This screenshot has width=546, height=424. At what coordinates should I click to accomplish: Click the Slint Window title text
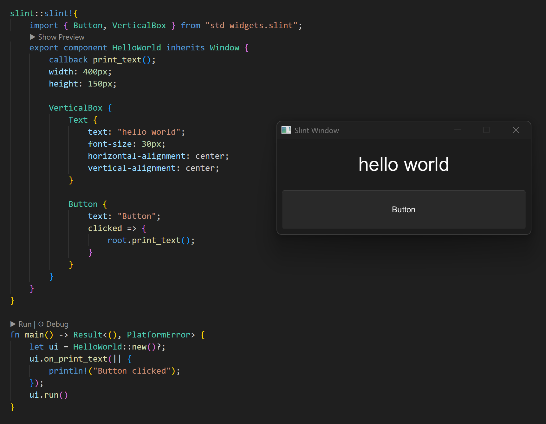click(316, 131)
